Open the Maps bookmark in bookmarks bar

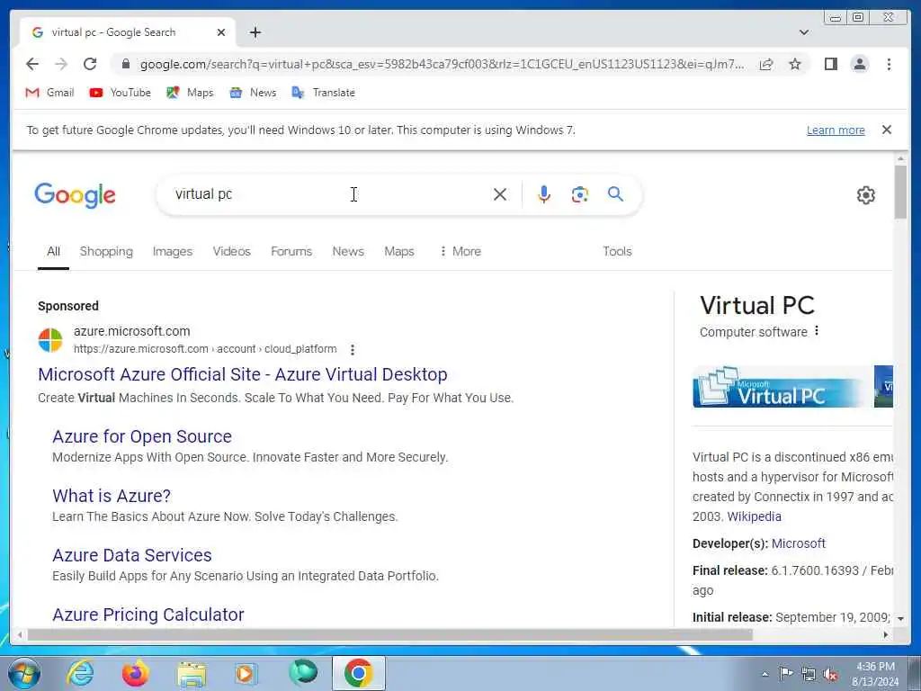(190, 93)
